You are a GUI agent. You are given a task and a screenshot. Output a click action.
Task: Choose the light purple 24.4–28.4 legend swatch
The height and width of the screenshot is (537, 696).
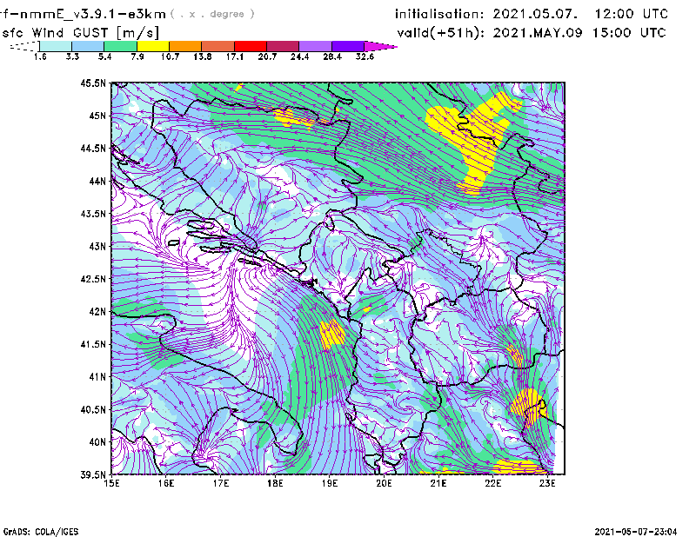point(315,46)
